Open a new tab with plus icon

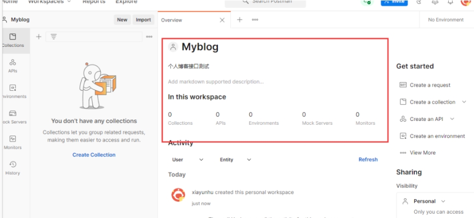coord(239,20)
